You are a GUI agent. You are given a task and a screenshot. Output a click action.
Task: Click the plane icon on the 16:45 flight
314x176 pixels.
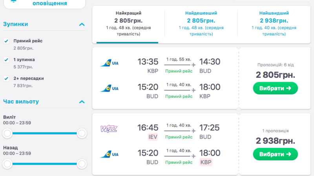pyautogui.click(x=193, y=130)
